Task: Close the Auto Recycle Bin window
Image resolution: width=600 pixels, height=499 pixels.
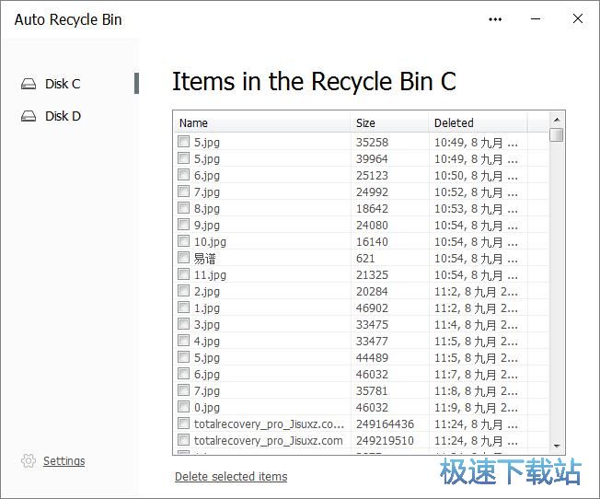Action: click(x=578, y=18)
